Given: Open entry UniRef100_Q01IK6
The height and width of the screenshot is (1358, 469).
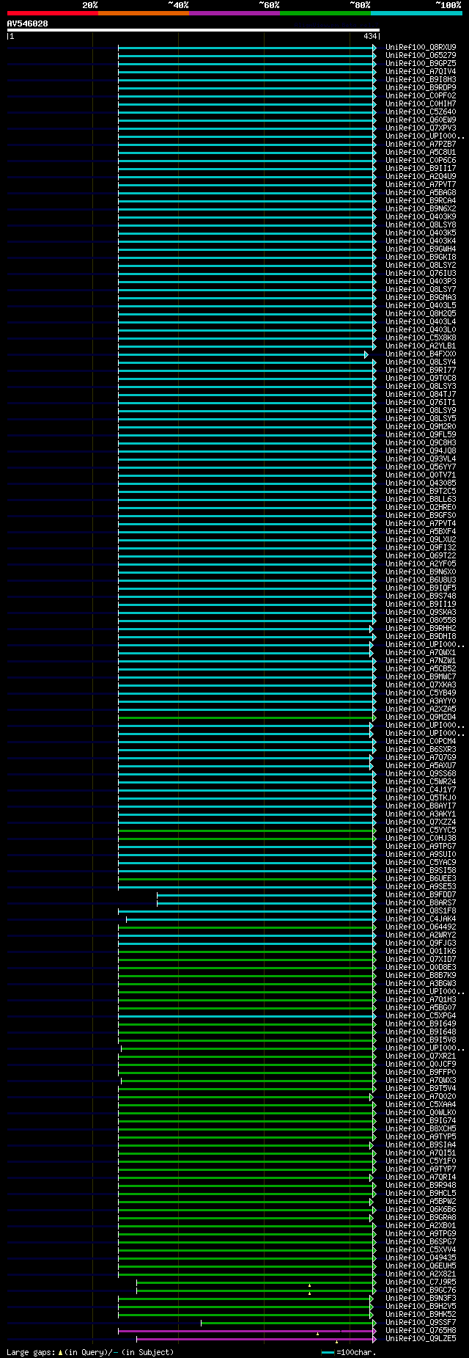Looking at the screenshot, I should click(421, 951).
